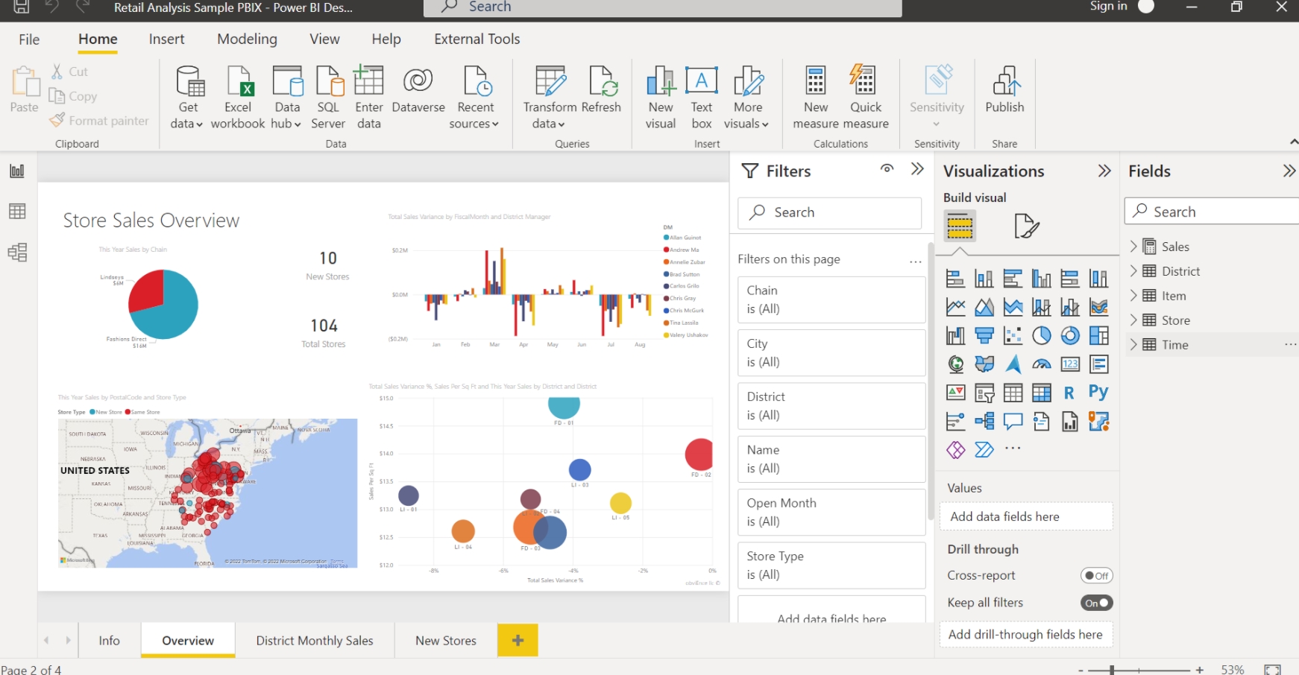Screen dimensions: 1299x675
Task: Expand the Time table in Fields
Action: click(1133, 345)
